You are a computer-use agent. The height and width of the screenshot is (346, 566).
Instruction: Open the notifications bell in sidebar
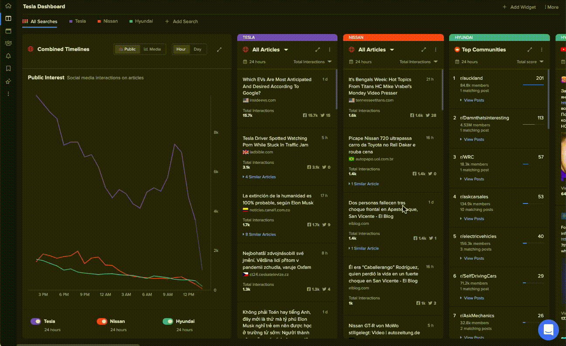click(x=8, y=56)
